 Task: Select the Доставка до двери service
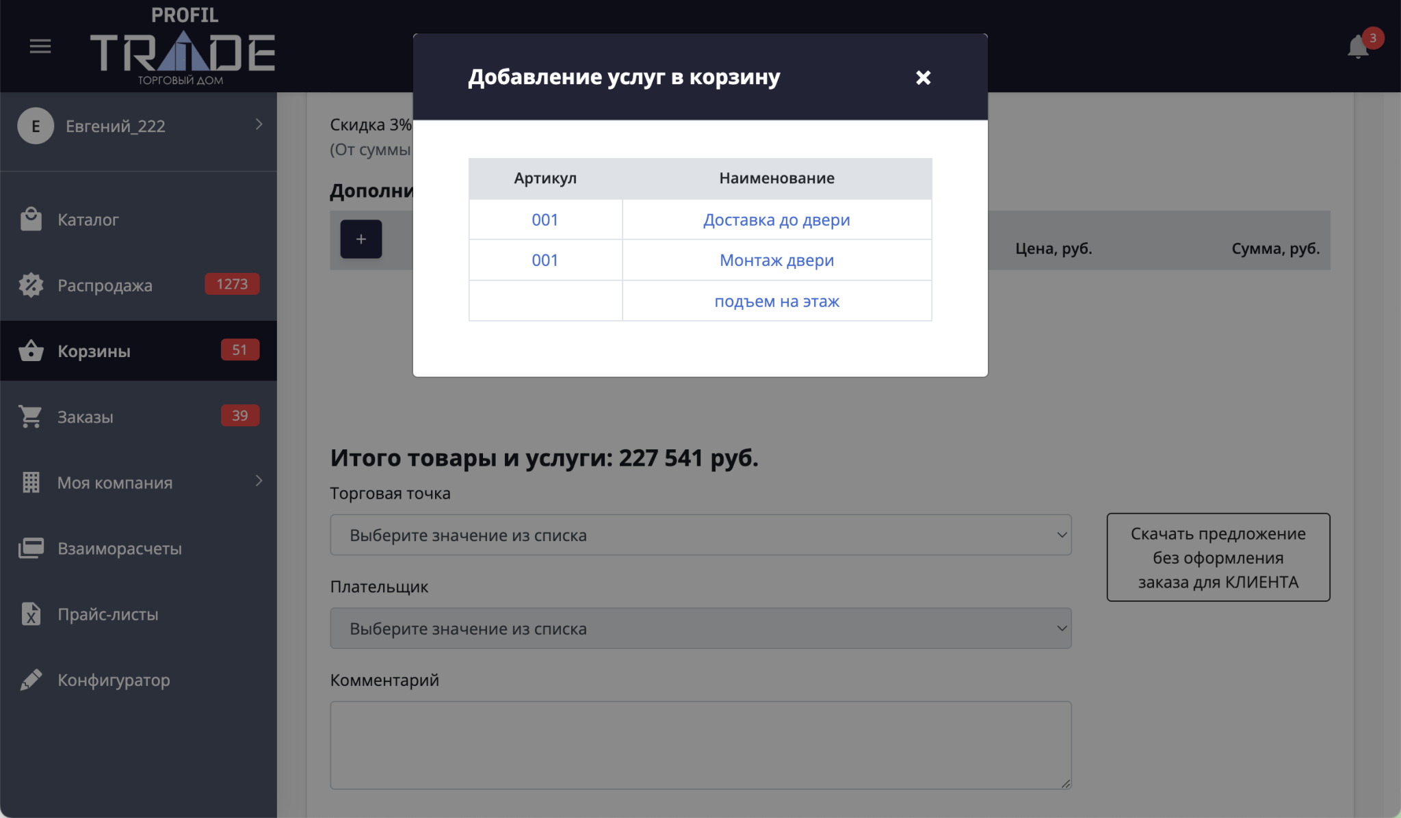click(x=776, y=220)
